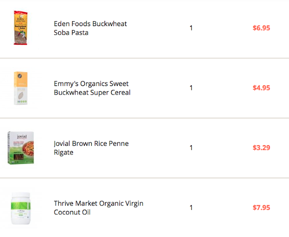Screen dimensions: 289x237
Task: Select the quantity for Eden Foods soba pasta
Action: 191,28
